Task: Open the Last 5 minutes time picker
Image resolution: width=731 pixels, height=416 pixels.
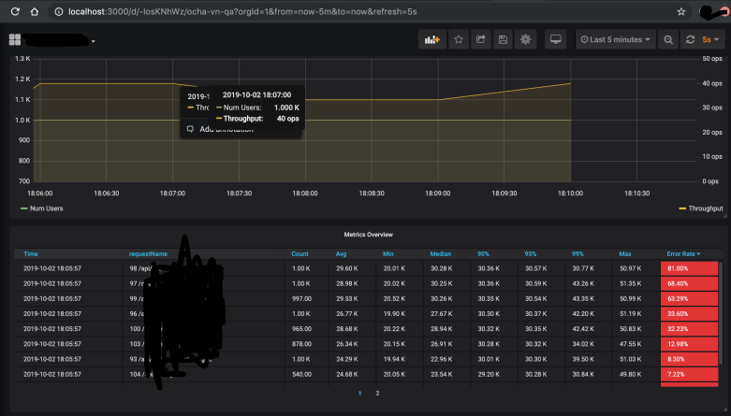Action: [x=615, y=39]
